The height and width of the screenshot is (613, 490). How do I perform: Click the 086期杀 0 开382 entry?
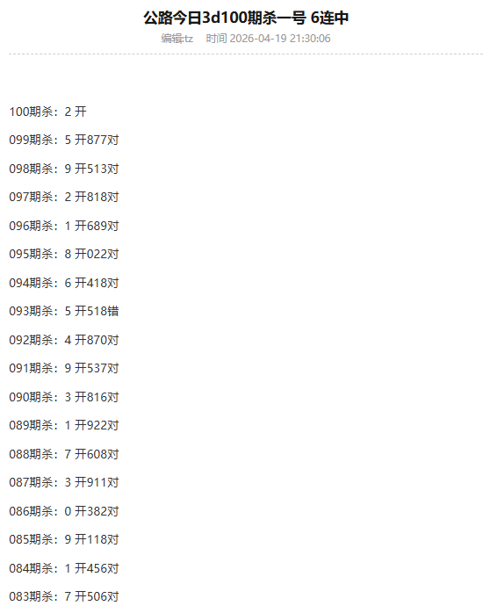pyautogui.click(x=64, y=511)
